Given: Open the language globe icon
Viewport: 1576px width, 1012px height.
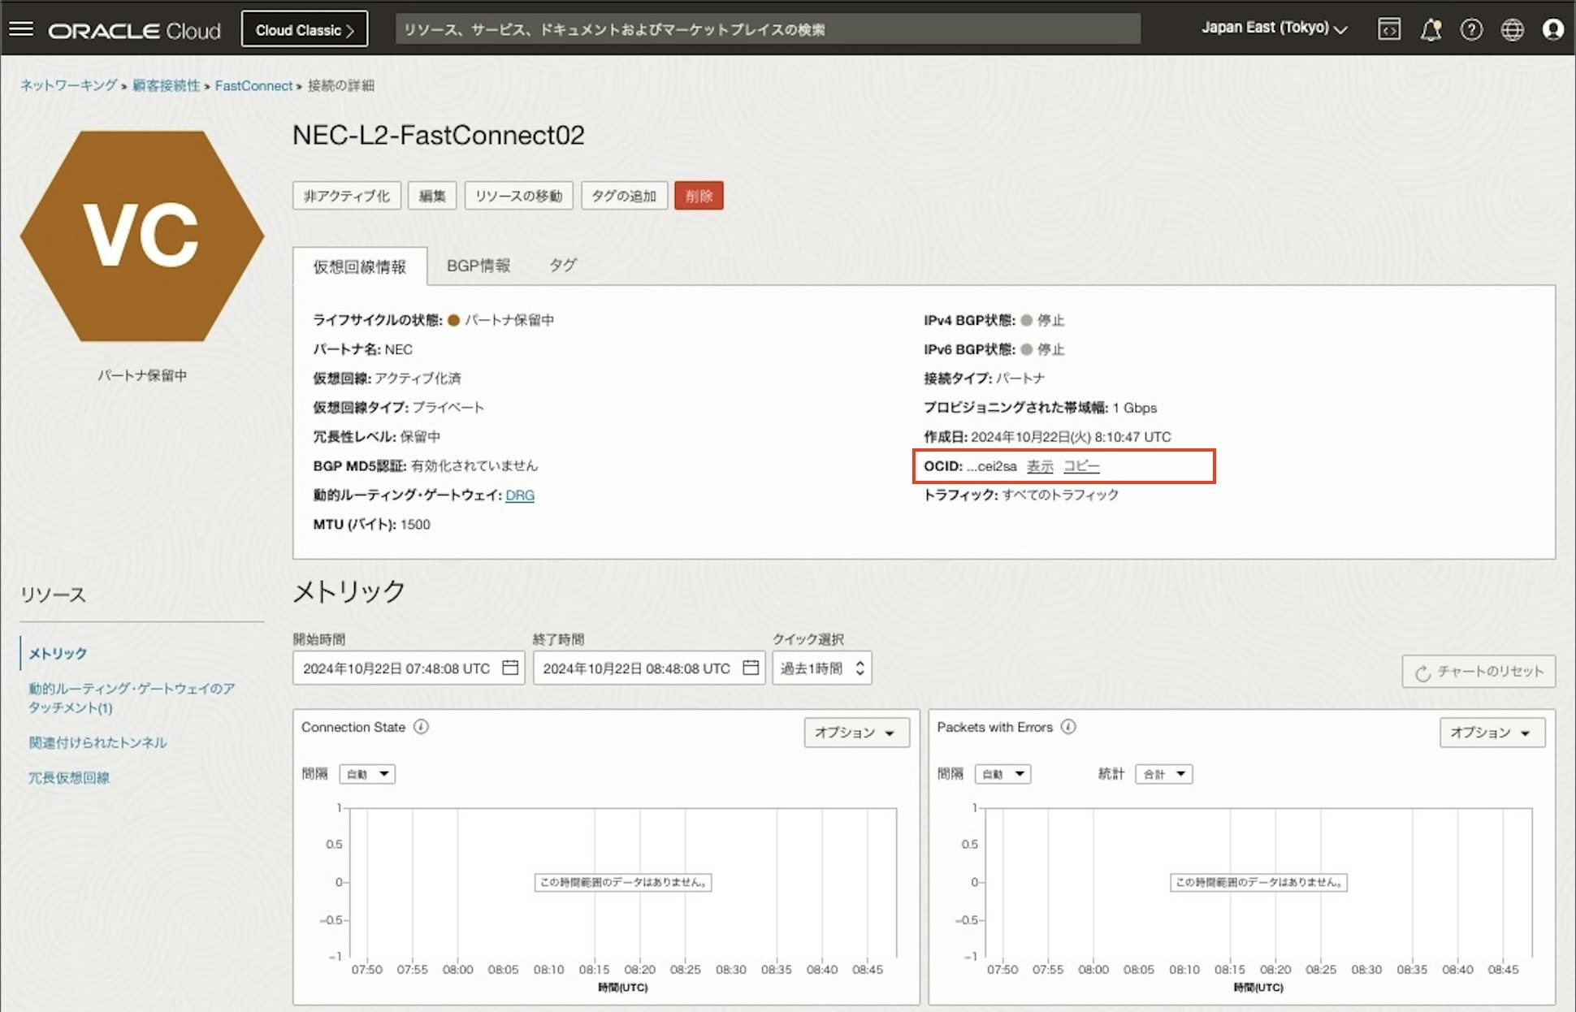Looking at the screenshot, I should (1512, 29).
